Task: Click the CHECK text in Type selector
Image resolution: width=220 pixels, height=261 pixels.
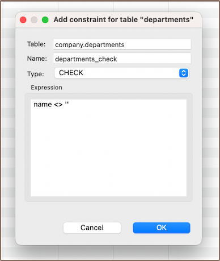Action: coord(71,73)
